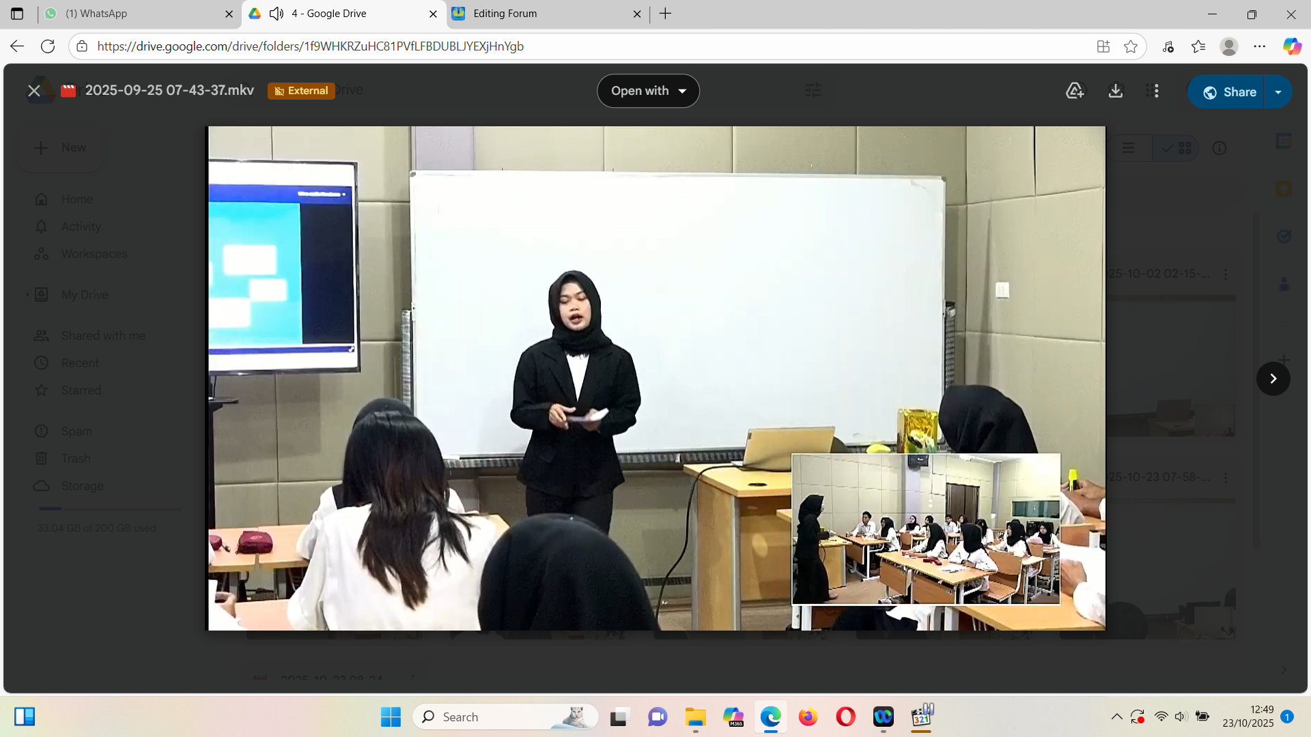1311x737 pixels.
Task: Click the add shortcut to Drive icon
Action: [1075, 91]
